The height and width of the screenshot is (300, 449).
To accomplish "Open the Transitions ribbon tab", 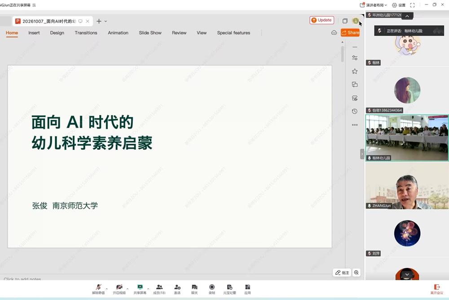I will [x=86, y=33].
